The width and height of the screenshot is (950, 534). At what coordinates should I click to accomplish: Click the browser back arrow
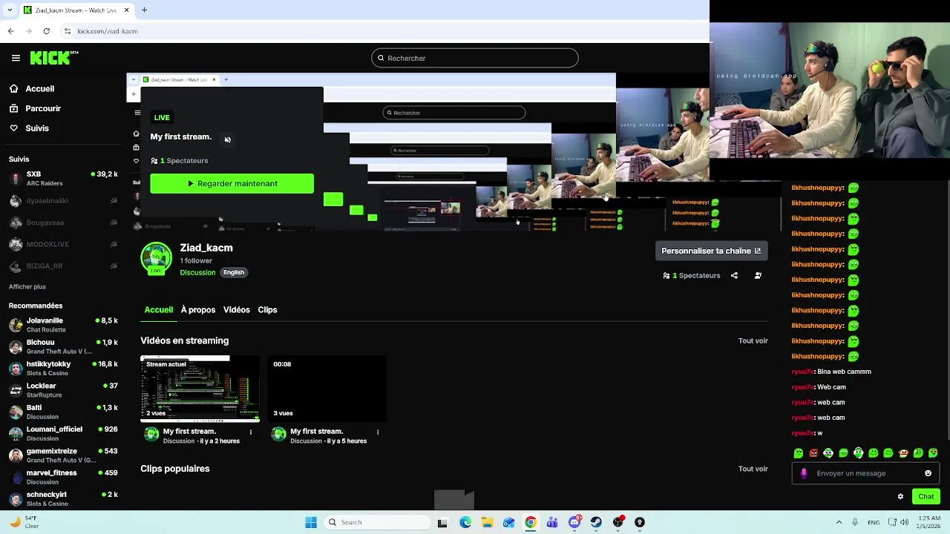tap(10, 31)
